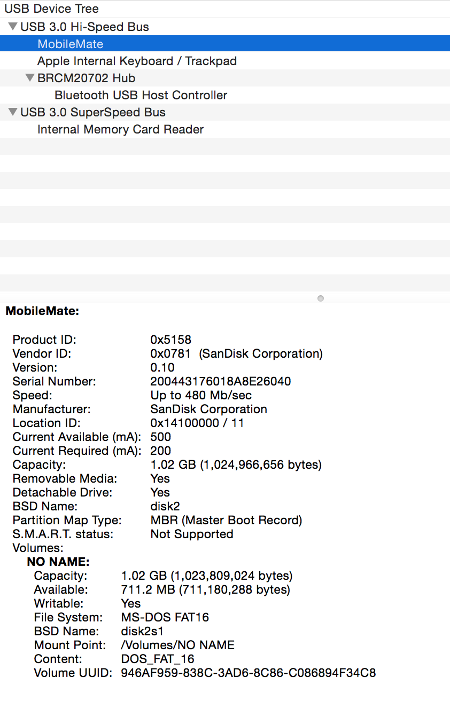Collapse the USB 3.0 Hi-Speed Bus triangle

13,27
